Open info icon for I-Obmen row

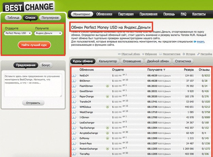74,117
